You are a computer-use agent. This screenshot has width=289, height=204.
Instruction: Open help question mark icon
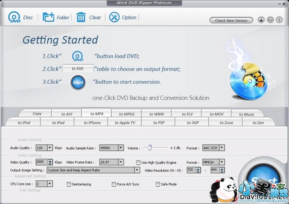coord(279,20)
